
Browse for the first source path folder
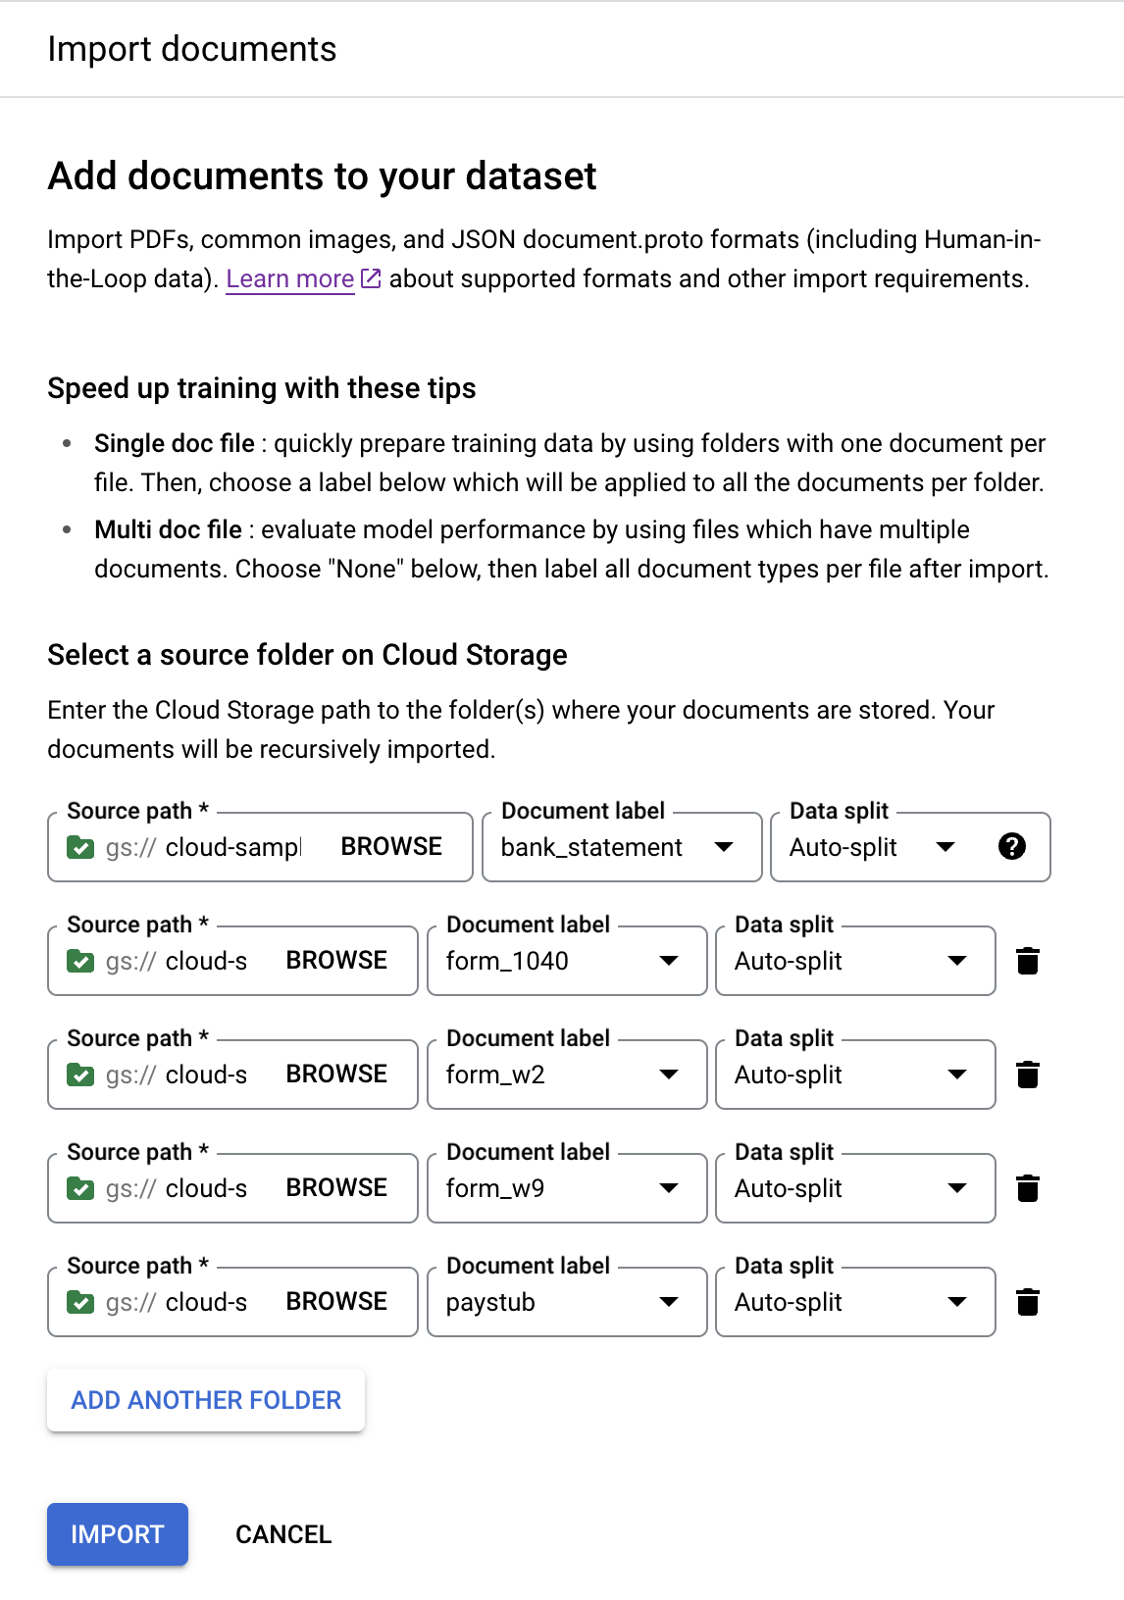point(391,847)
